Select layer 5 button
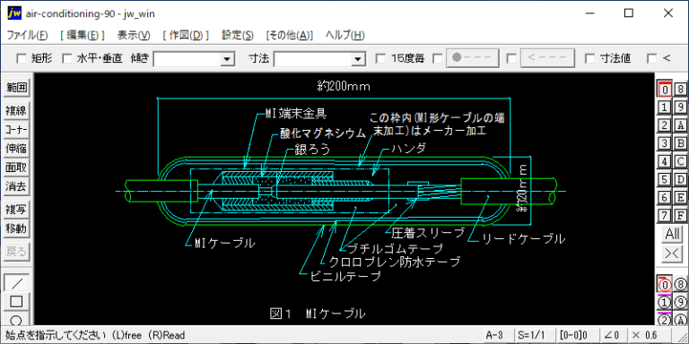 (x=665, y=179)
